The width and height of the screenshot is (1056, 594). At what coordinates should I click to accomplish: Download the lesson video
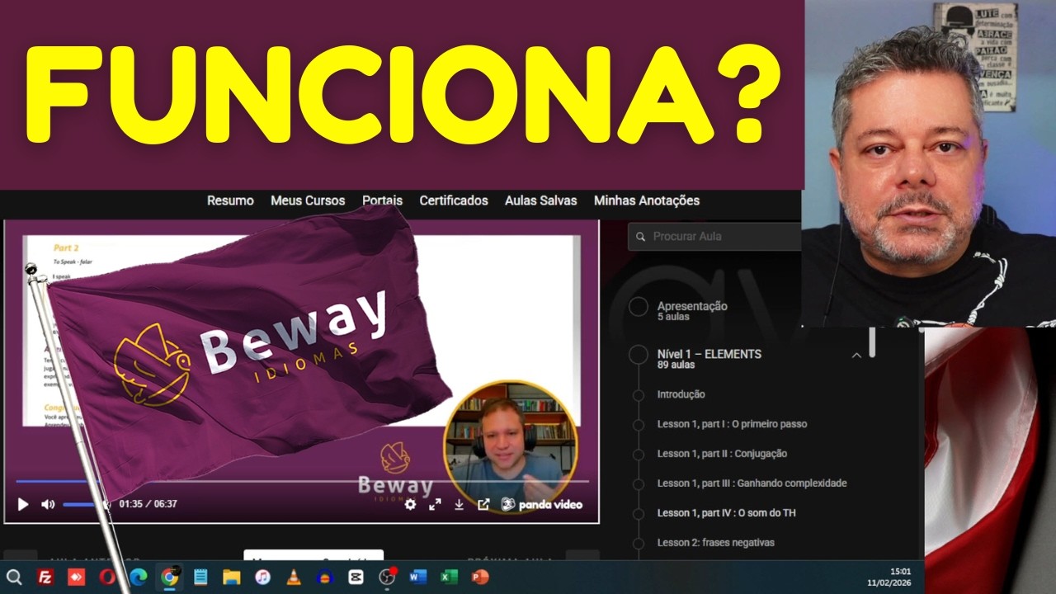[x=459, y=504]
